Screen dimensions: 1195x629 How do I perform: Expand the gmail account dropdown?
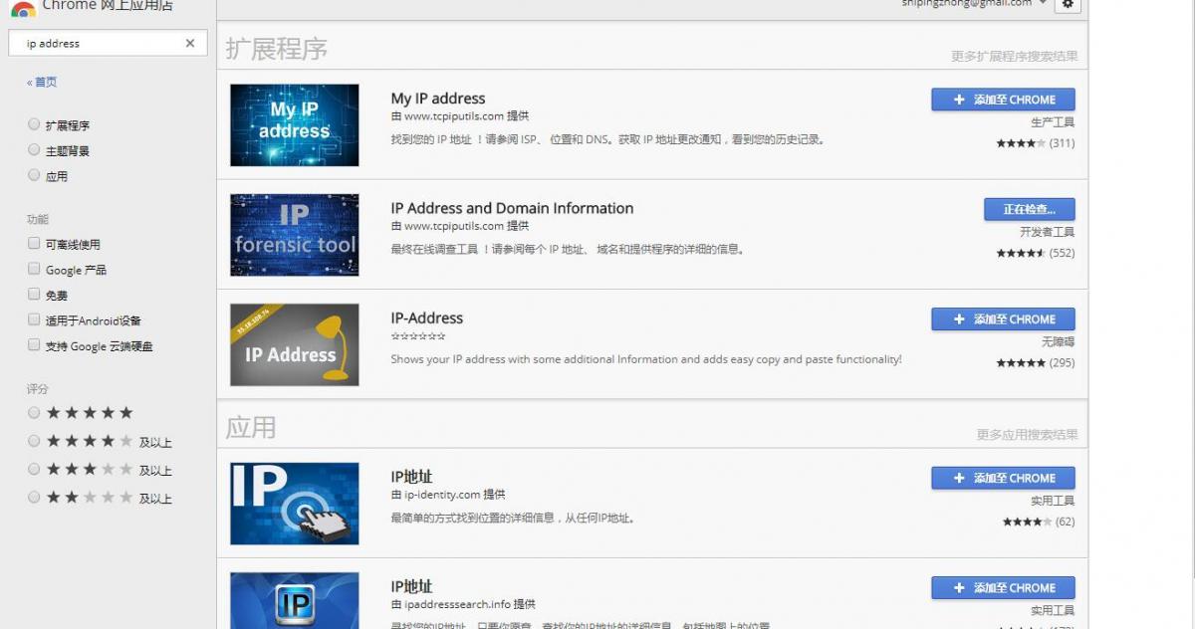[1043, 3]
